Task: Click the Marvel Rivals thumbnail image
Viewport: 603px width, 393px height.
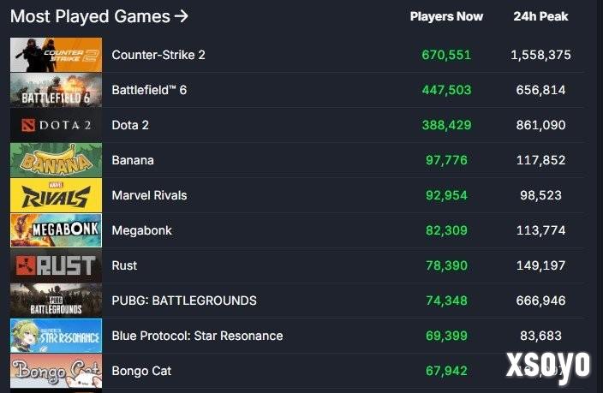Action: [56, 195]
